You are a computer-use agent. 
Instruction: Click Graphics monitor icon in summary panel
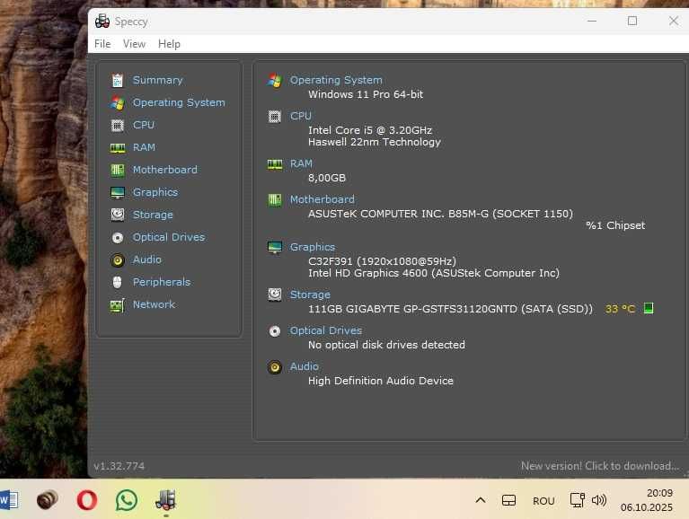(275, 247)
